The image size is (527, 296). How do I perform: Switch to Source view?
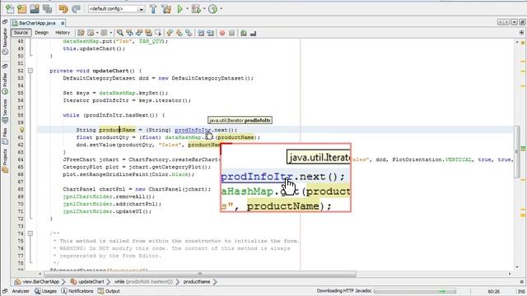coord(21,33)
